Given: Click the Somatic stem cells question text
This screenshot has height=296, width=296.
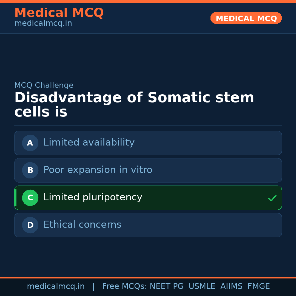Looking at the screenshot, I should (134, 105).
